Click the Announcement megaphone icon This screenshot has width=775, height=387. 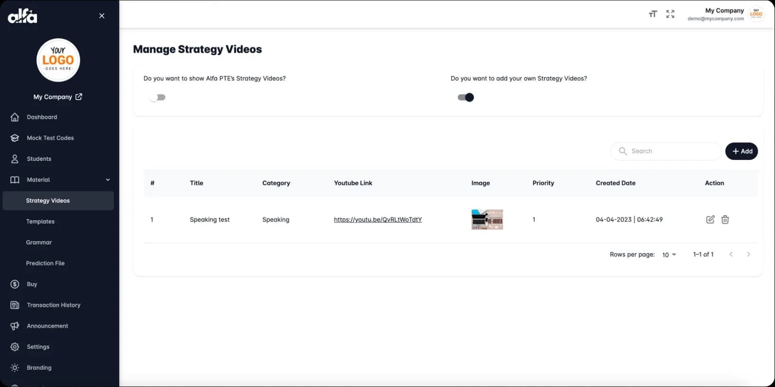click(15, 326)
